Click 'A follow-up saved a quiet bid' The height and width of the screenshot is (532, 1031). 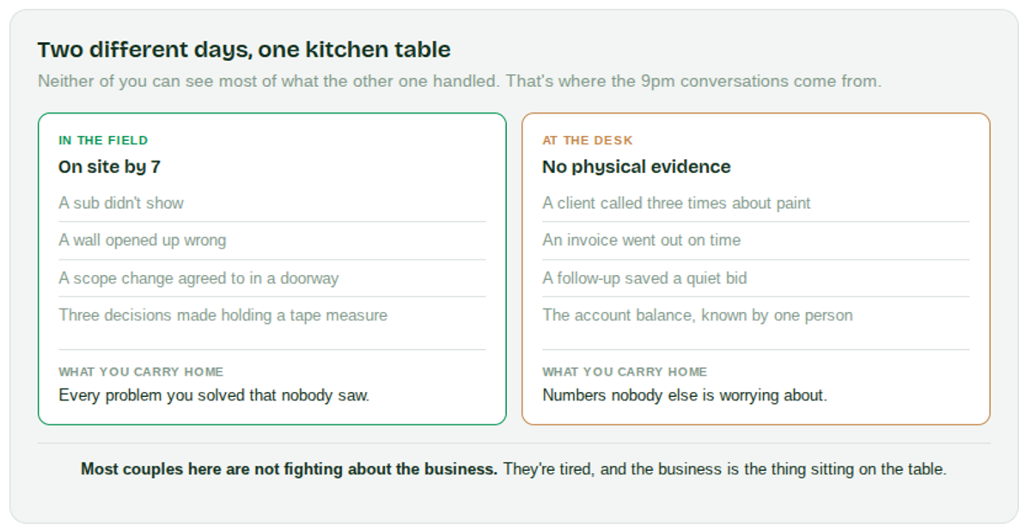tap(755, 278)
